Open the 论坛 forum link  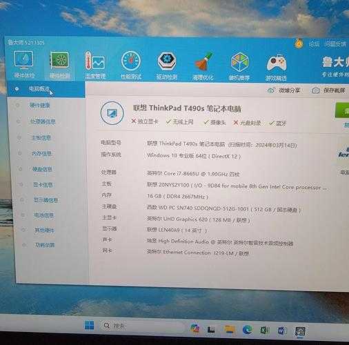(x=314, y=43)
